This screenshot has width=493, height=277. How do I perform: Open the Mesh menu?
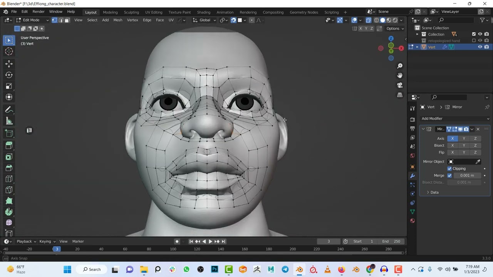pyautogui.click(x=118, y=20)
